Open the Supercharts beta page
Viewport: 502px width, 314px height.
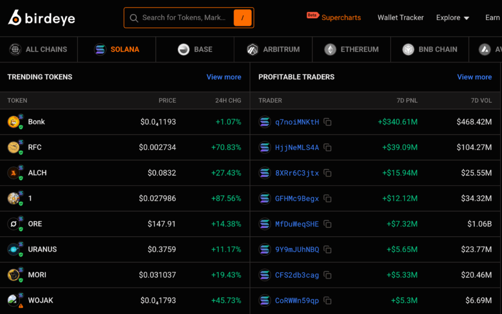(341, 18)
